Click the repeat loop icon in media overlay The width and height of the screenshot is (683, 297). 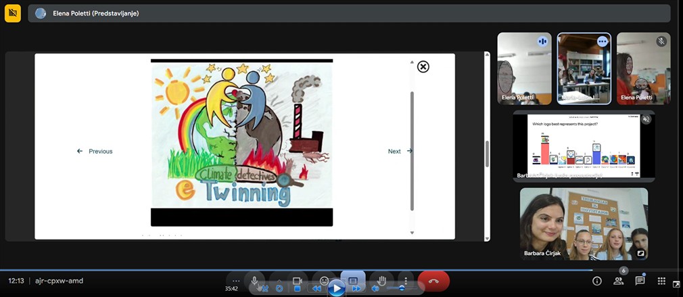point(279,288)
